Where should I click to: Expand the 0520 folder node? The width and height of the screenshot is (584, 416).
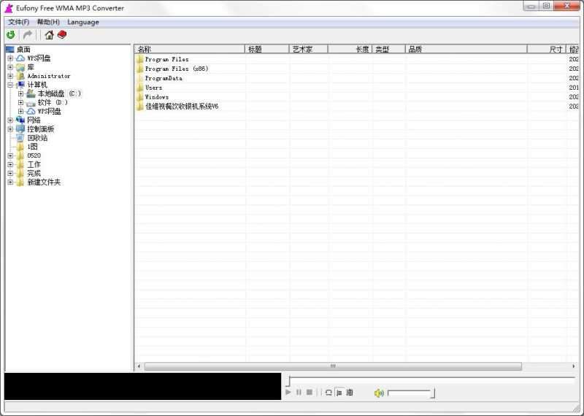(x=10, y=155)
